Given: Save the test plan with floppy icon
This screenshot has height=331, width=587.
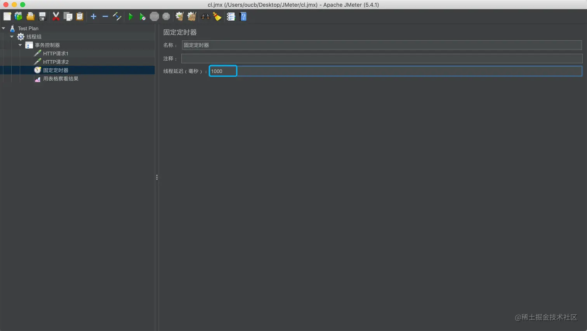Looking at the screenshot, I should tap(42, 16).
